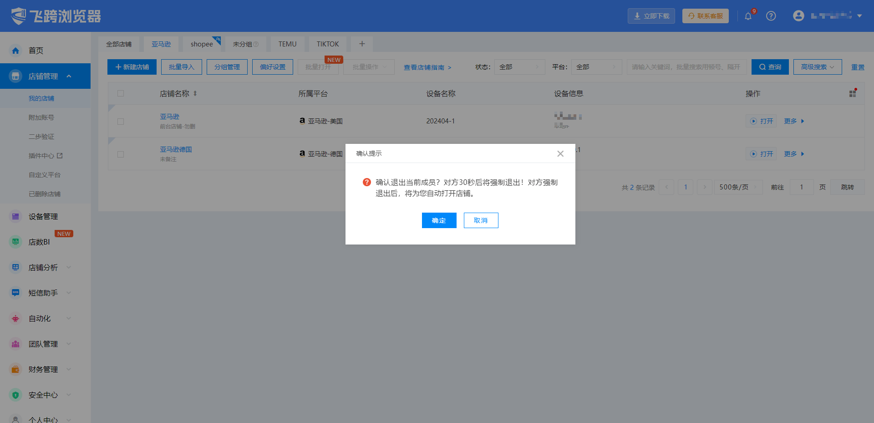Click 打开 for the 亚马逊-美国 store
This screenshot has width=874, height=423.
point(761,121)
